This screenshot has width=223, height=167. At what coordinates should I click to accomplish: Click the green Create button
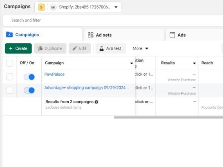[18, 48]
